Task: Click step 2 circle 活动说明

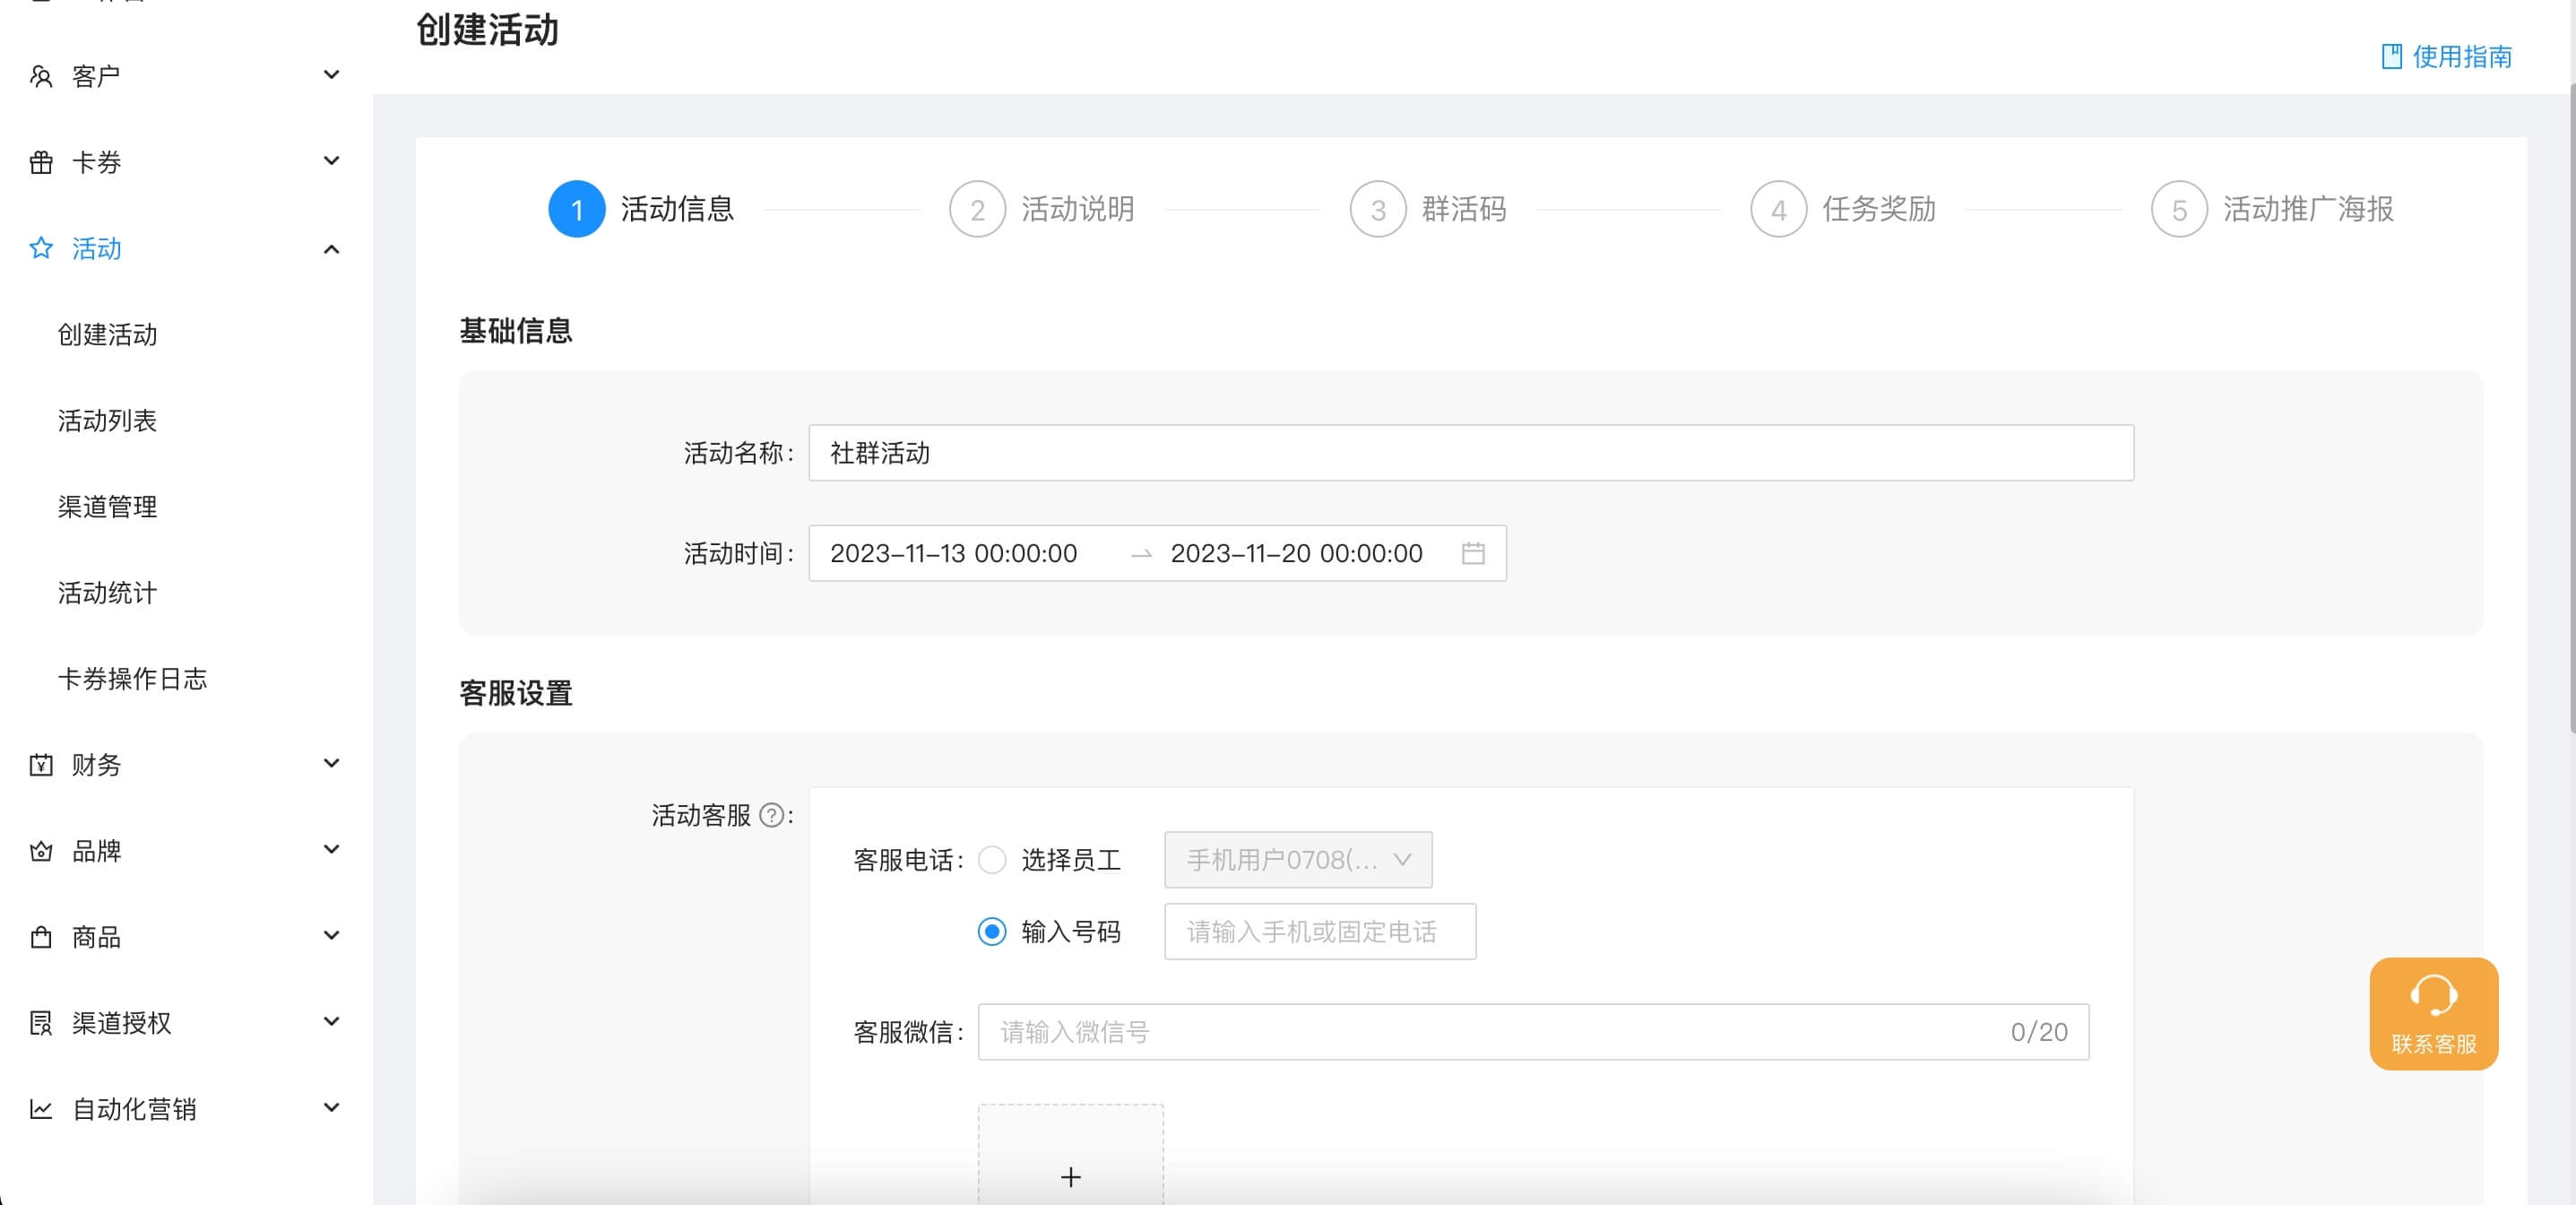Action: point(977,209)
